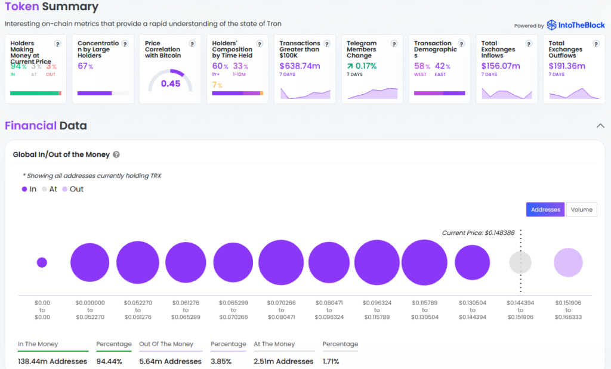611x369 pixels.
Task: Click the $0.070266 to $0.080471 bubble
Action: click(281, 262)
